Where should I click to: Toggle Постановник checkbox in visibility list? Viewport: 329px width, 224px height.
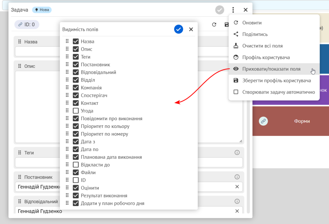click(76, 65)
